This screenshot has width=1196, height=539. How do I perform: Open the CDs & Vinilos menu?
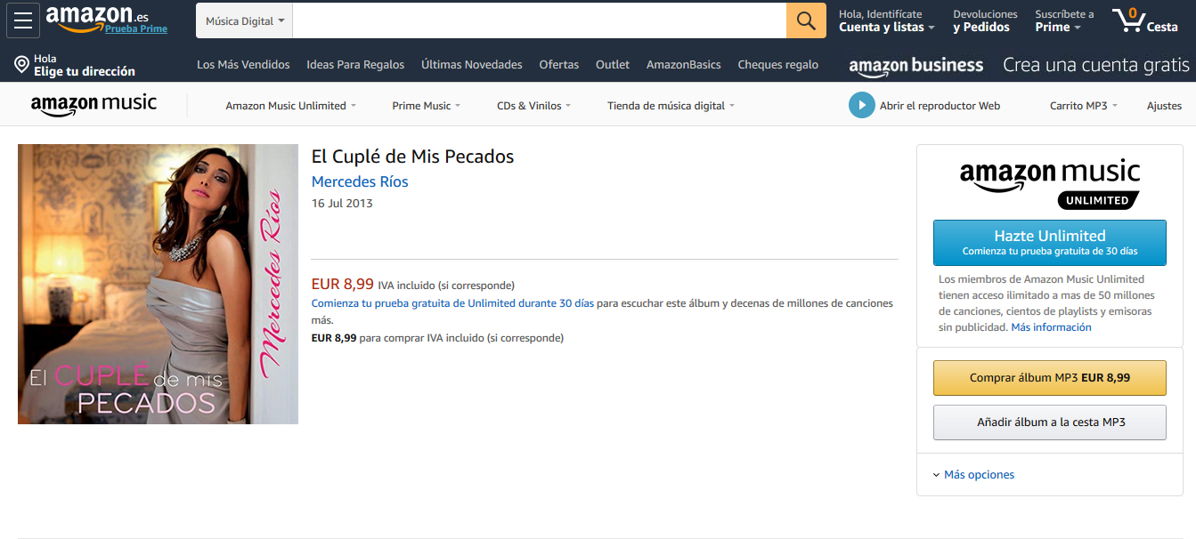(x=533, y=106)
